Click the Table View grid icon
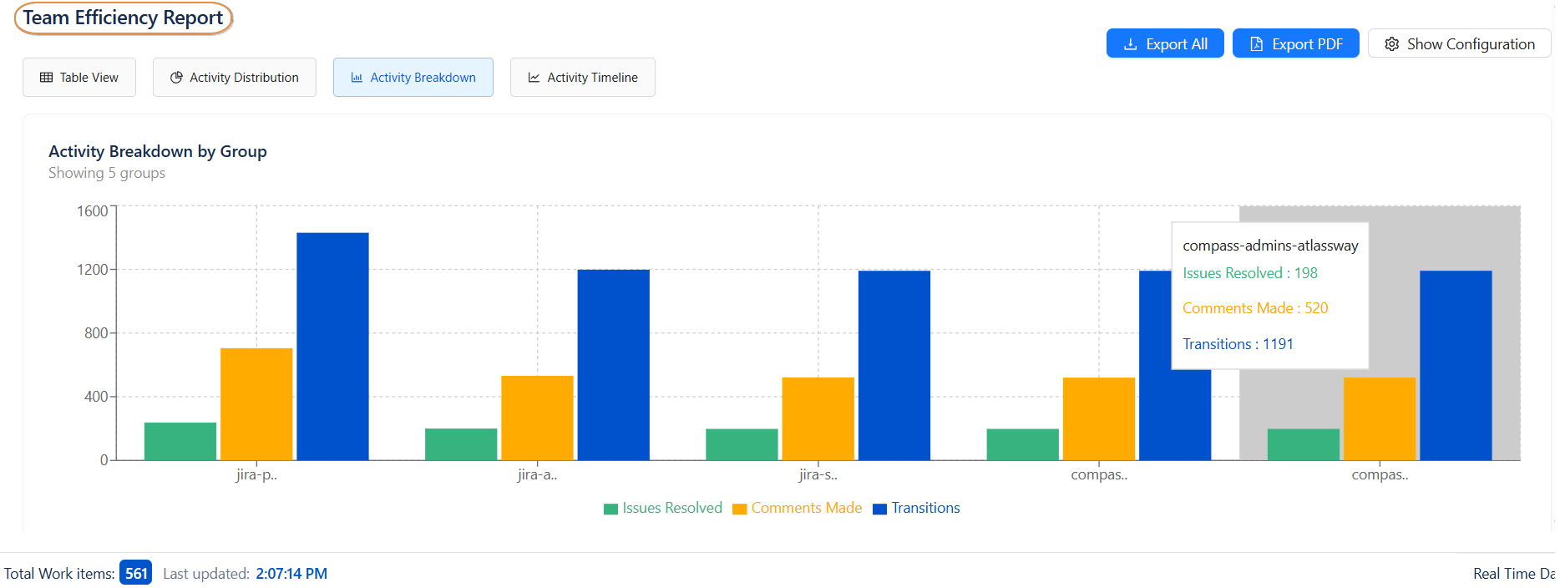 pyautogui.click(x=47, y=78)
